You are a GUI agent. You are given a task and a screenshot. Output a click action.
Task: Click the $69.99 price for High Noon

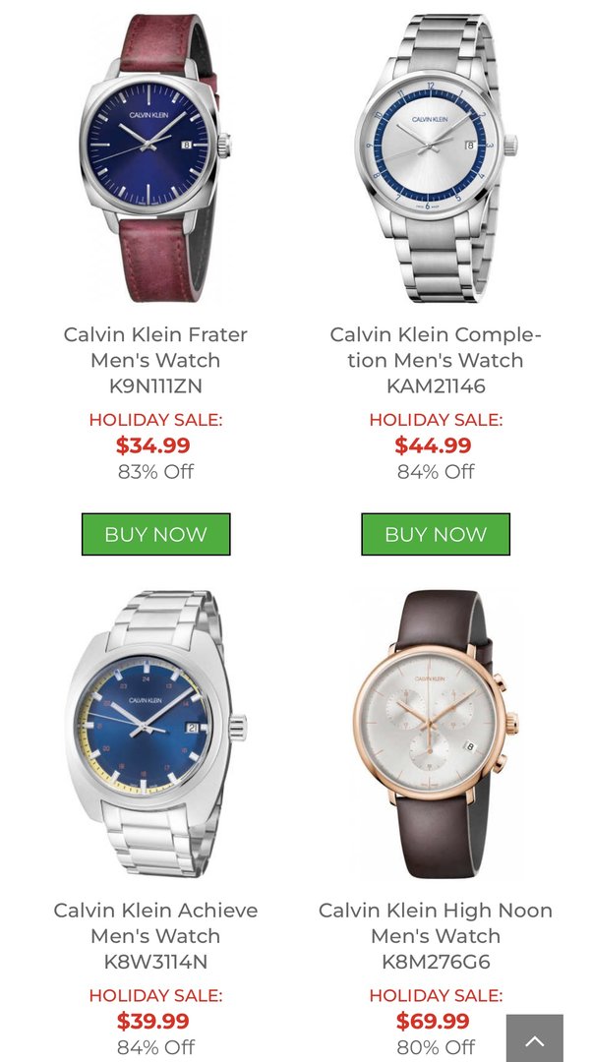click(x=433, y=1021)
